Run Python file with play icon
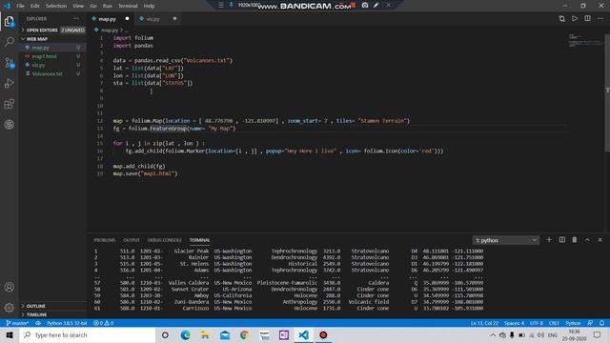 (575, 19)
